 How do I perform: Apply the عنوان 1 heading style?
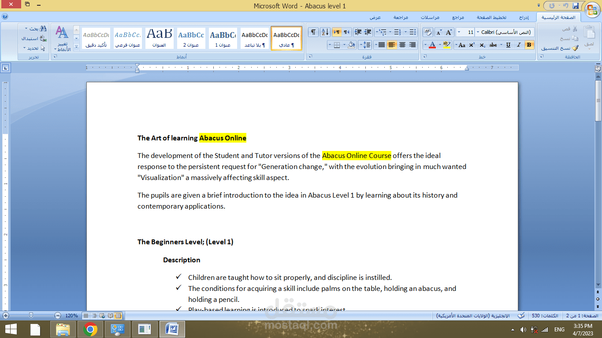(223, 38)
